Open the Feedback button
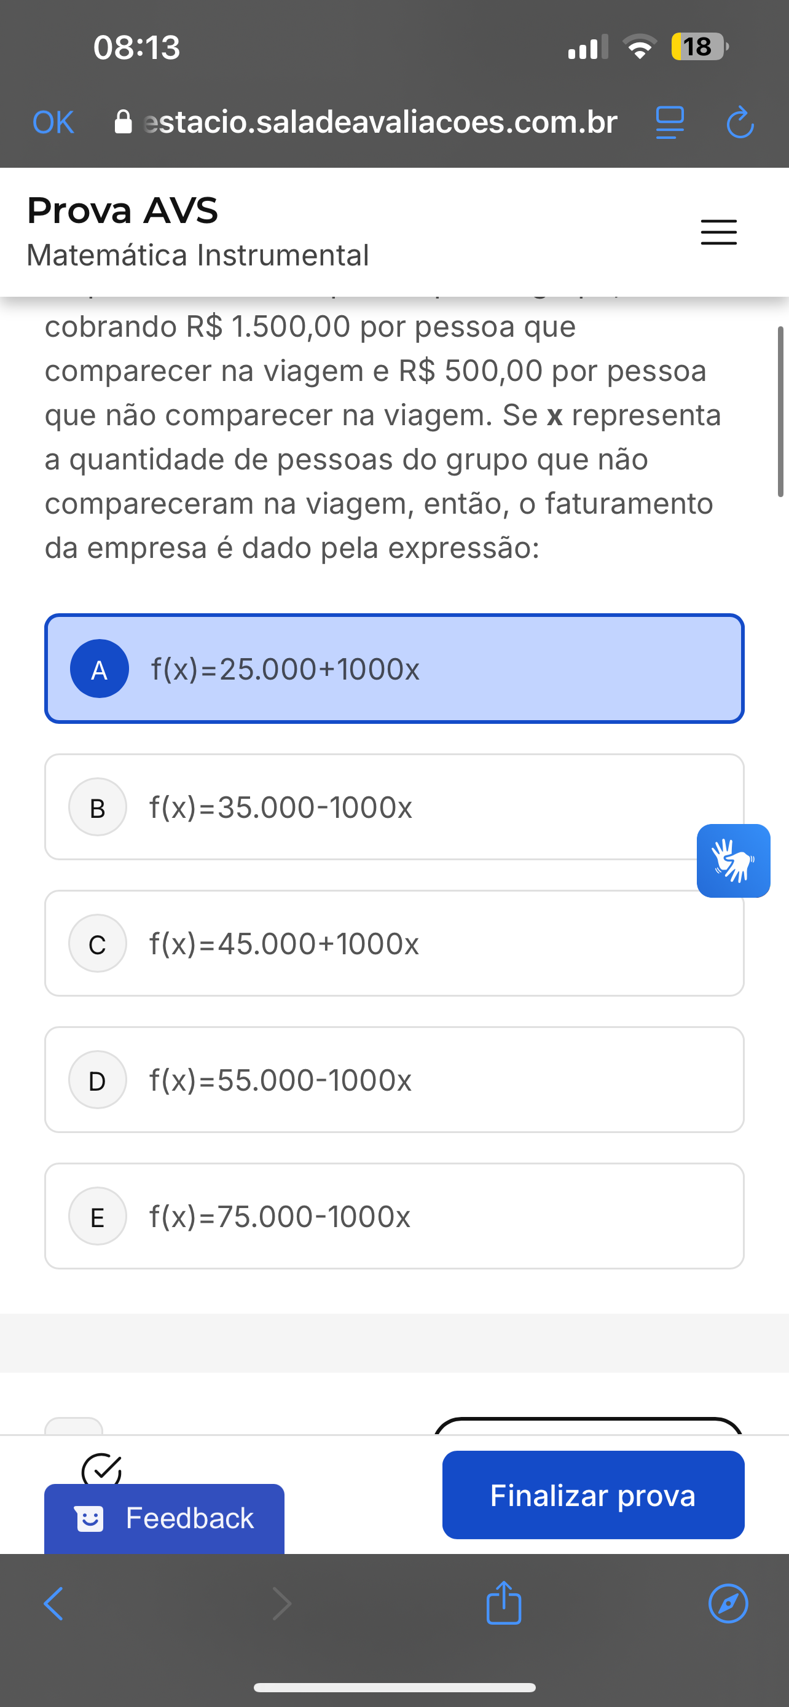Image resolution: width=789 pixels, height=1707 pixels. coord(164,1518)
